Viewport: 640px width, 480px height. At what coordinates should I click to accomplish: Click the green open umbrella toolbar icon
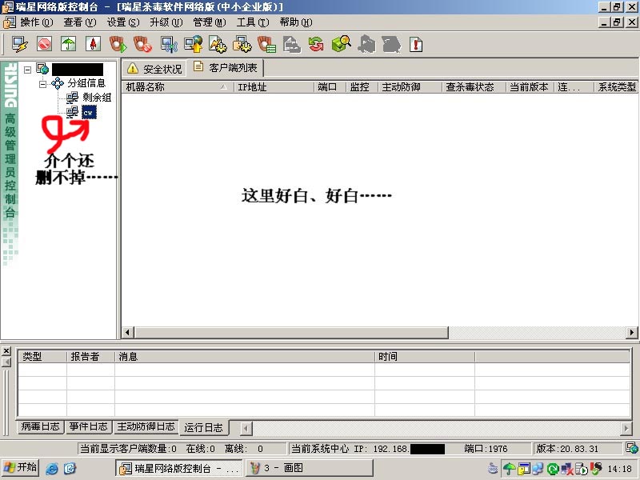(x=69, y=44)
